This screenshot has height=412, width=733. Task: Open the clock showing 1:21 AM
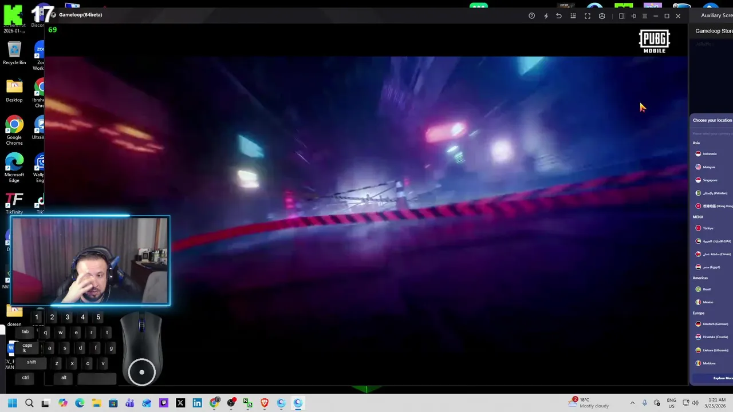pyautogui.click(x=715, y=403)
